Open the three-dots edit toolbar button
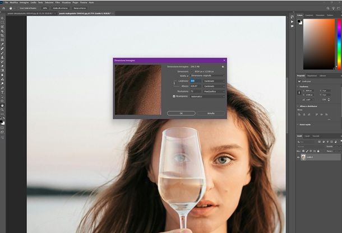 [2, 114]
